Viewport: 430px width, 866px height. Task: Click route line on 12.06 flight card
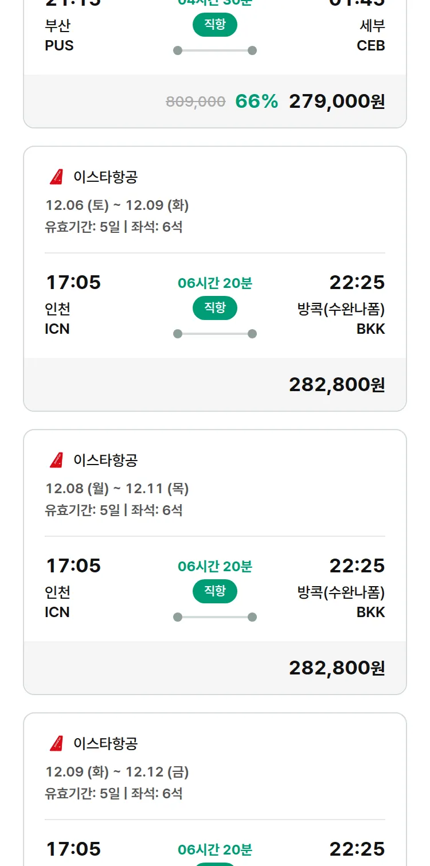click(215, 334)
